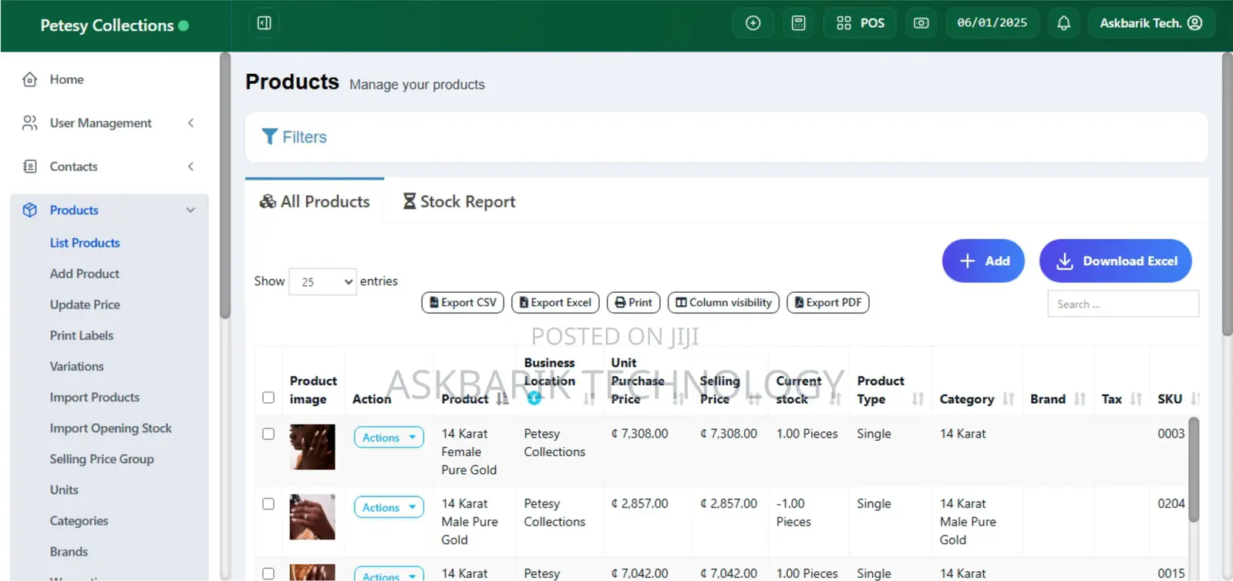Click Export Excel button

[555, 303]
